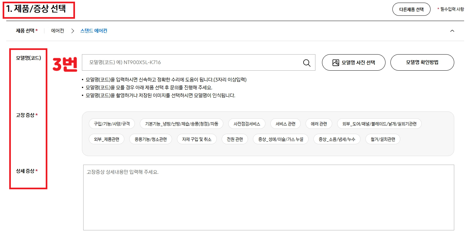Click the magnifier search icon in model field
The width and height of the screenshot is (472, 232).
click(307, 62)
